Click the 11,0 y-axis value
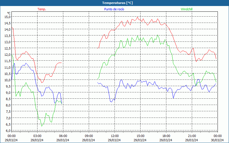The image size is (229, 143). pos(8,67)
